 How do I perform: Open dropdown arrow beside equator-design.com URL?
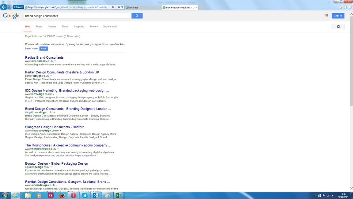click(x=51, y=167)
